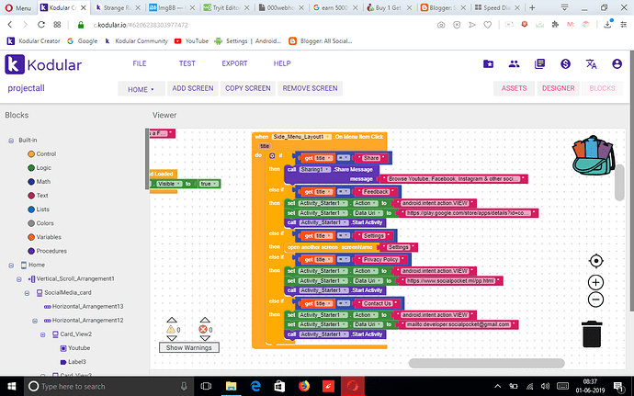Screen dimensions: 634x396
Task: Zoom in on the blocks workspace
Action: (x=595, y=282)
